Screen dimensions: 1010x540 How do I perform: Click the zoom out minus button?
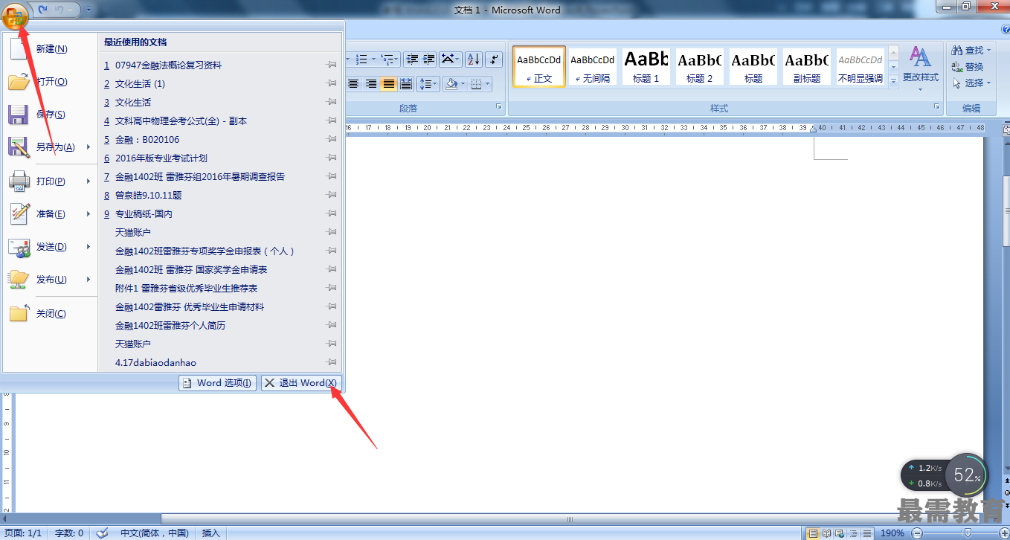[x=916, y=533]
